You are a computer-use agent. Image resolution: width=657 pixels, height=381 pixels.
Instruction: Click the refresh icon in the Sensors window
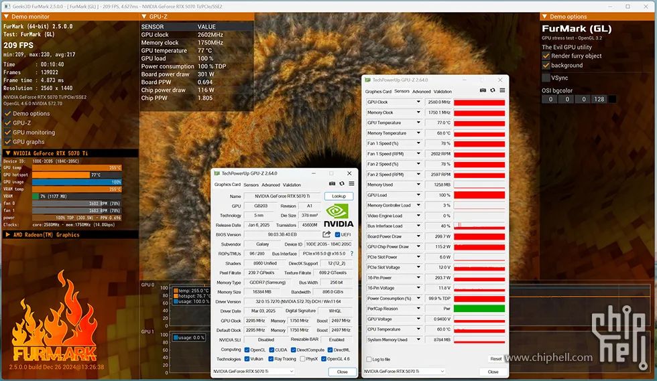(493, 90)
